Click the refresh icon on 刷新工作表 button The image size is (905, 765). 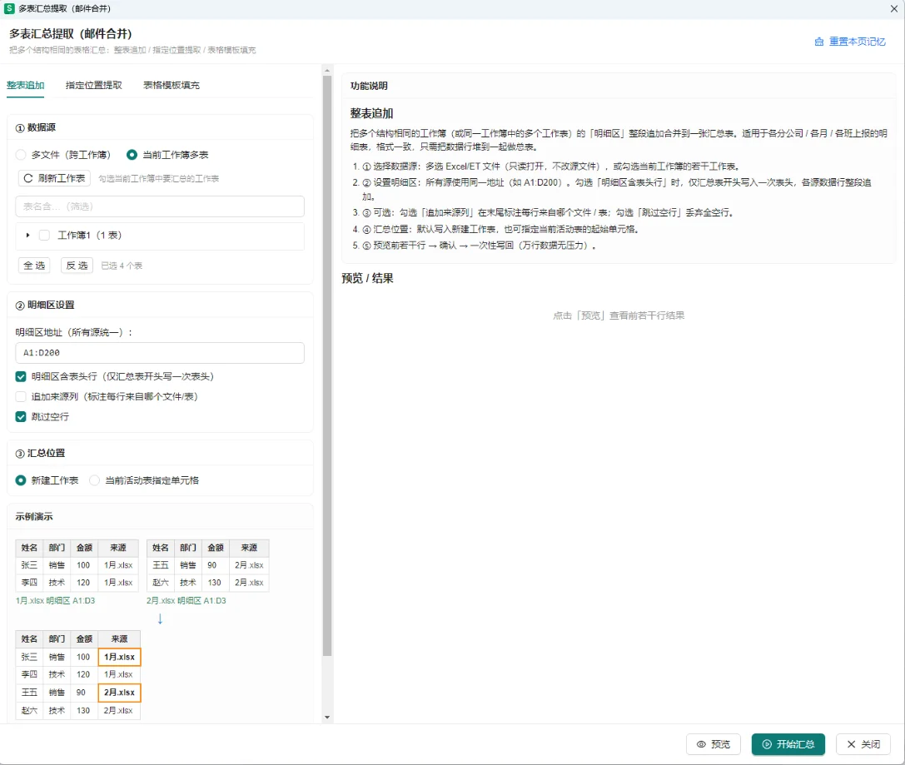pyautogui.click(x=27, y=178)
